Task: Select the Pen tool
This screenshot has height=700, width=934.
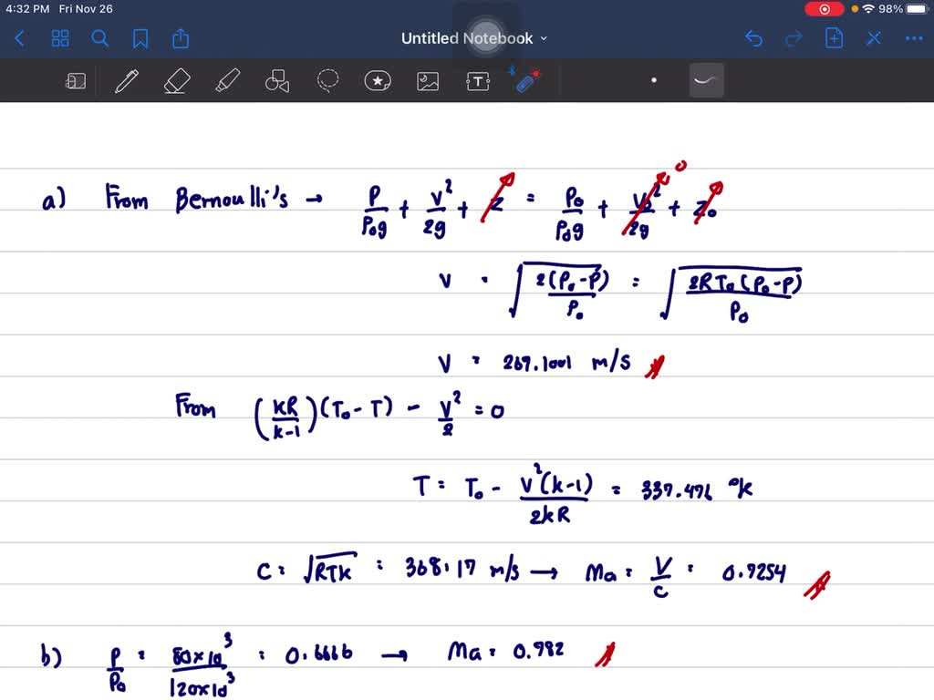Action: coord(126,81)
